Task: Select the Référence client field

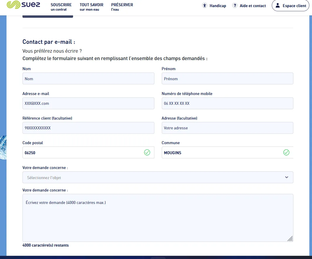Action: tap(88, 128)
